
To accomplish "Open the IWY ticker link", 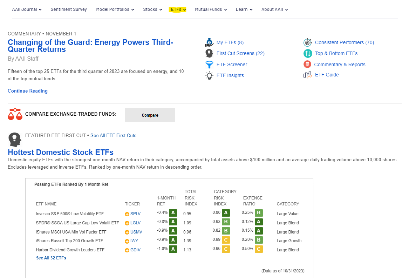I will click(134, 241).
